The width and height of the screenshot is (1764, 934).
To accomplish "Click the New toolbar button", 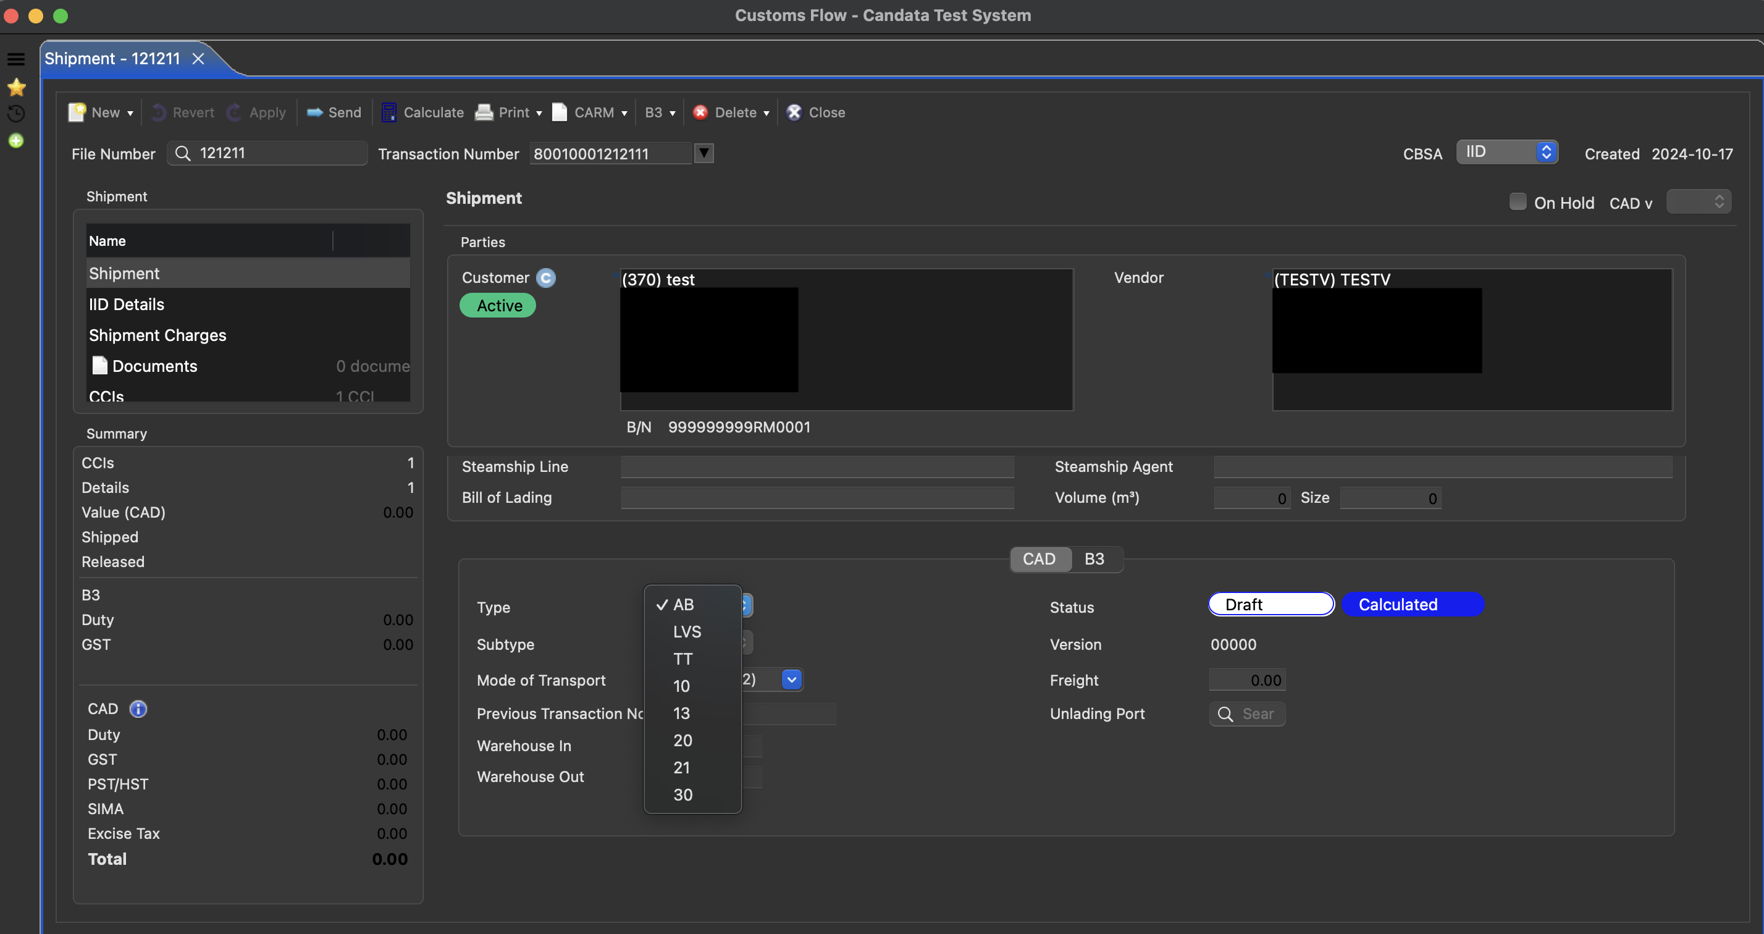I will (x=94, y=112).
